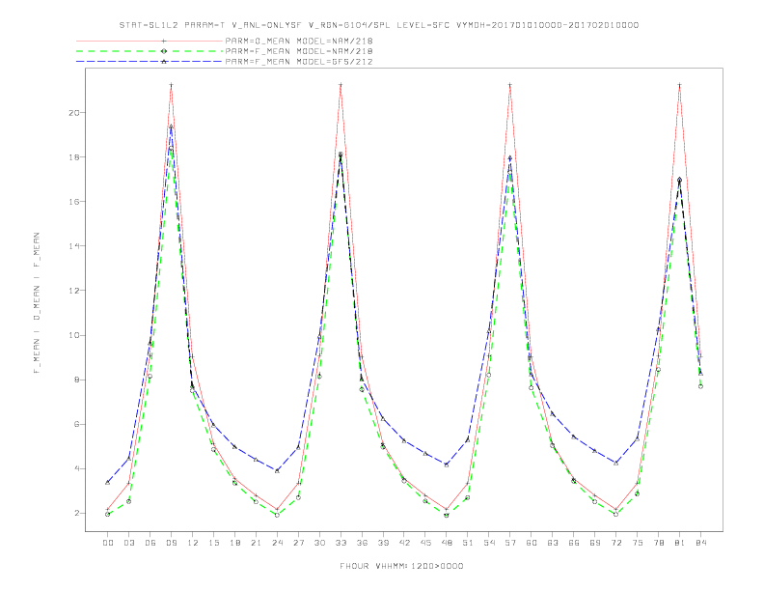Click the blue dashed legend line sample
This screenshot has width=764, height=591.
(x=150, y=62)
